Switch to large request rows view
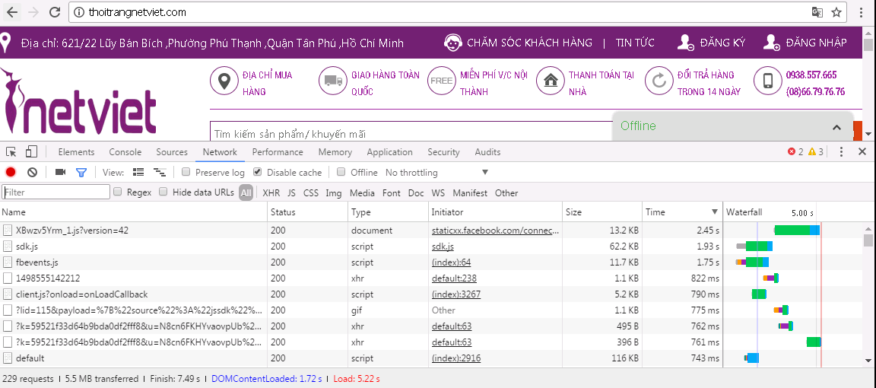 (x=138, y=172)
